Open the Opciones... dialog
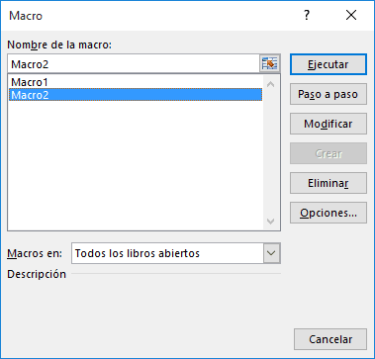 pos(328,213)
